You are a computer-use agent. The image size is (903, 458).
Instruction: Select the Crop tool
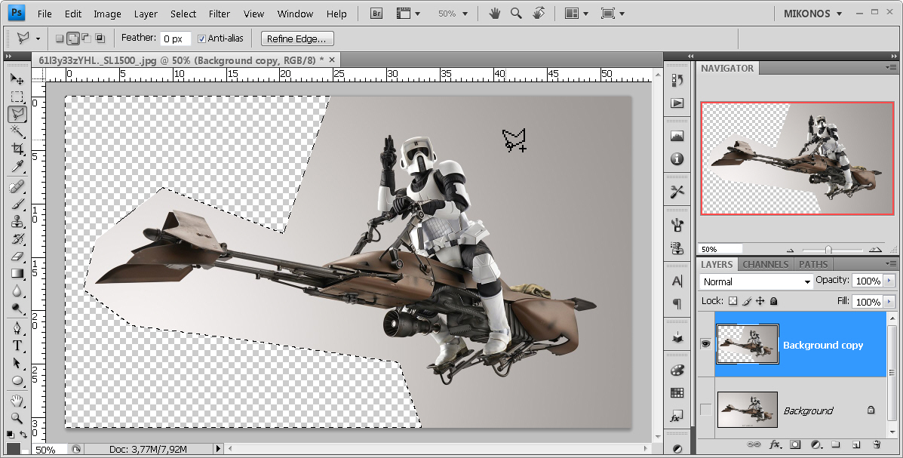pos(17,149)
